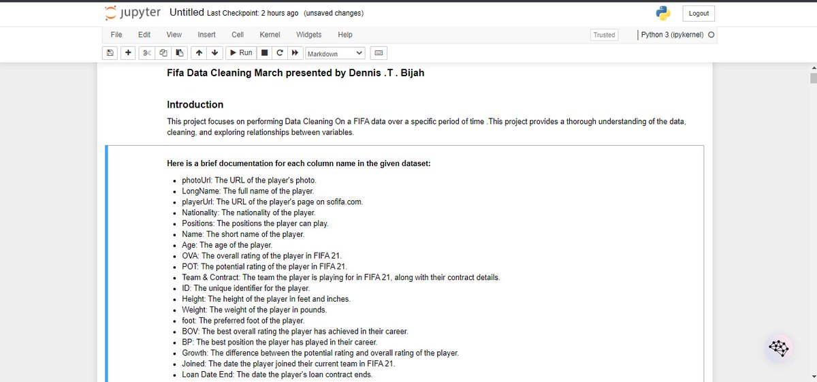Open the Kernel menu
The height and width of the screenshot is (382, 817).
[x=270, y=35]
